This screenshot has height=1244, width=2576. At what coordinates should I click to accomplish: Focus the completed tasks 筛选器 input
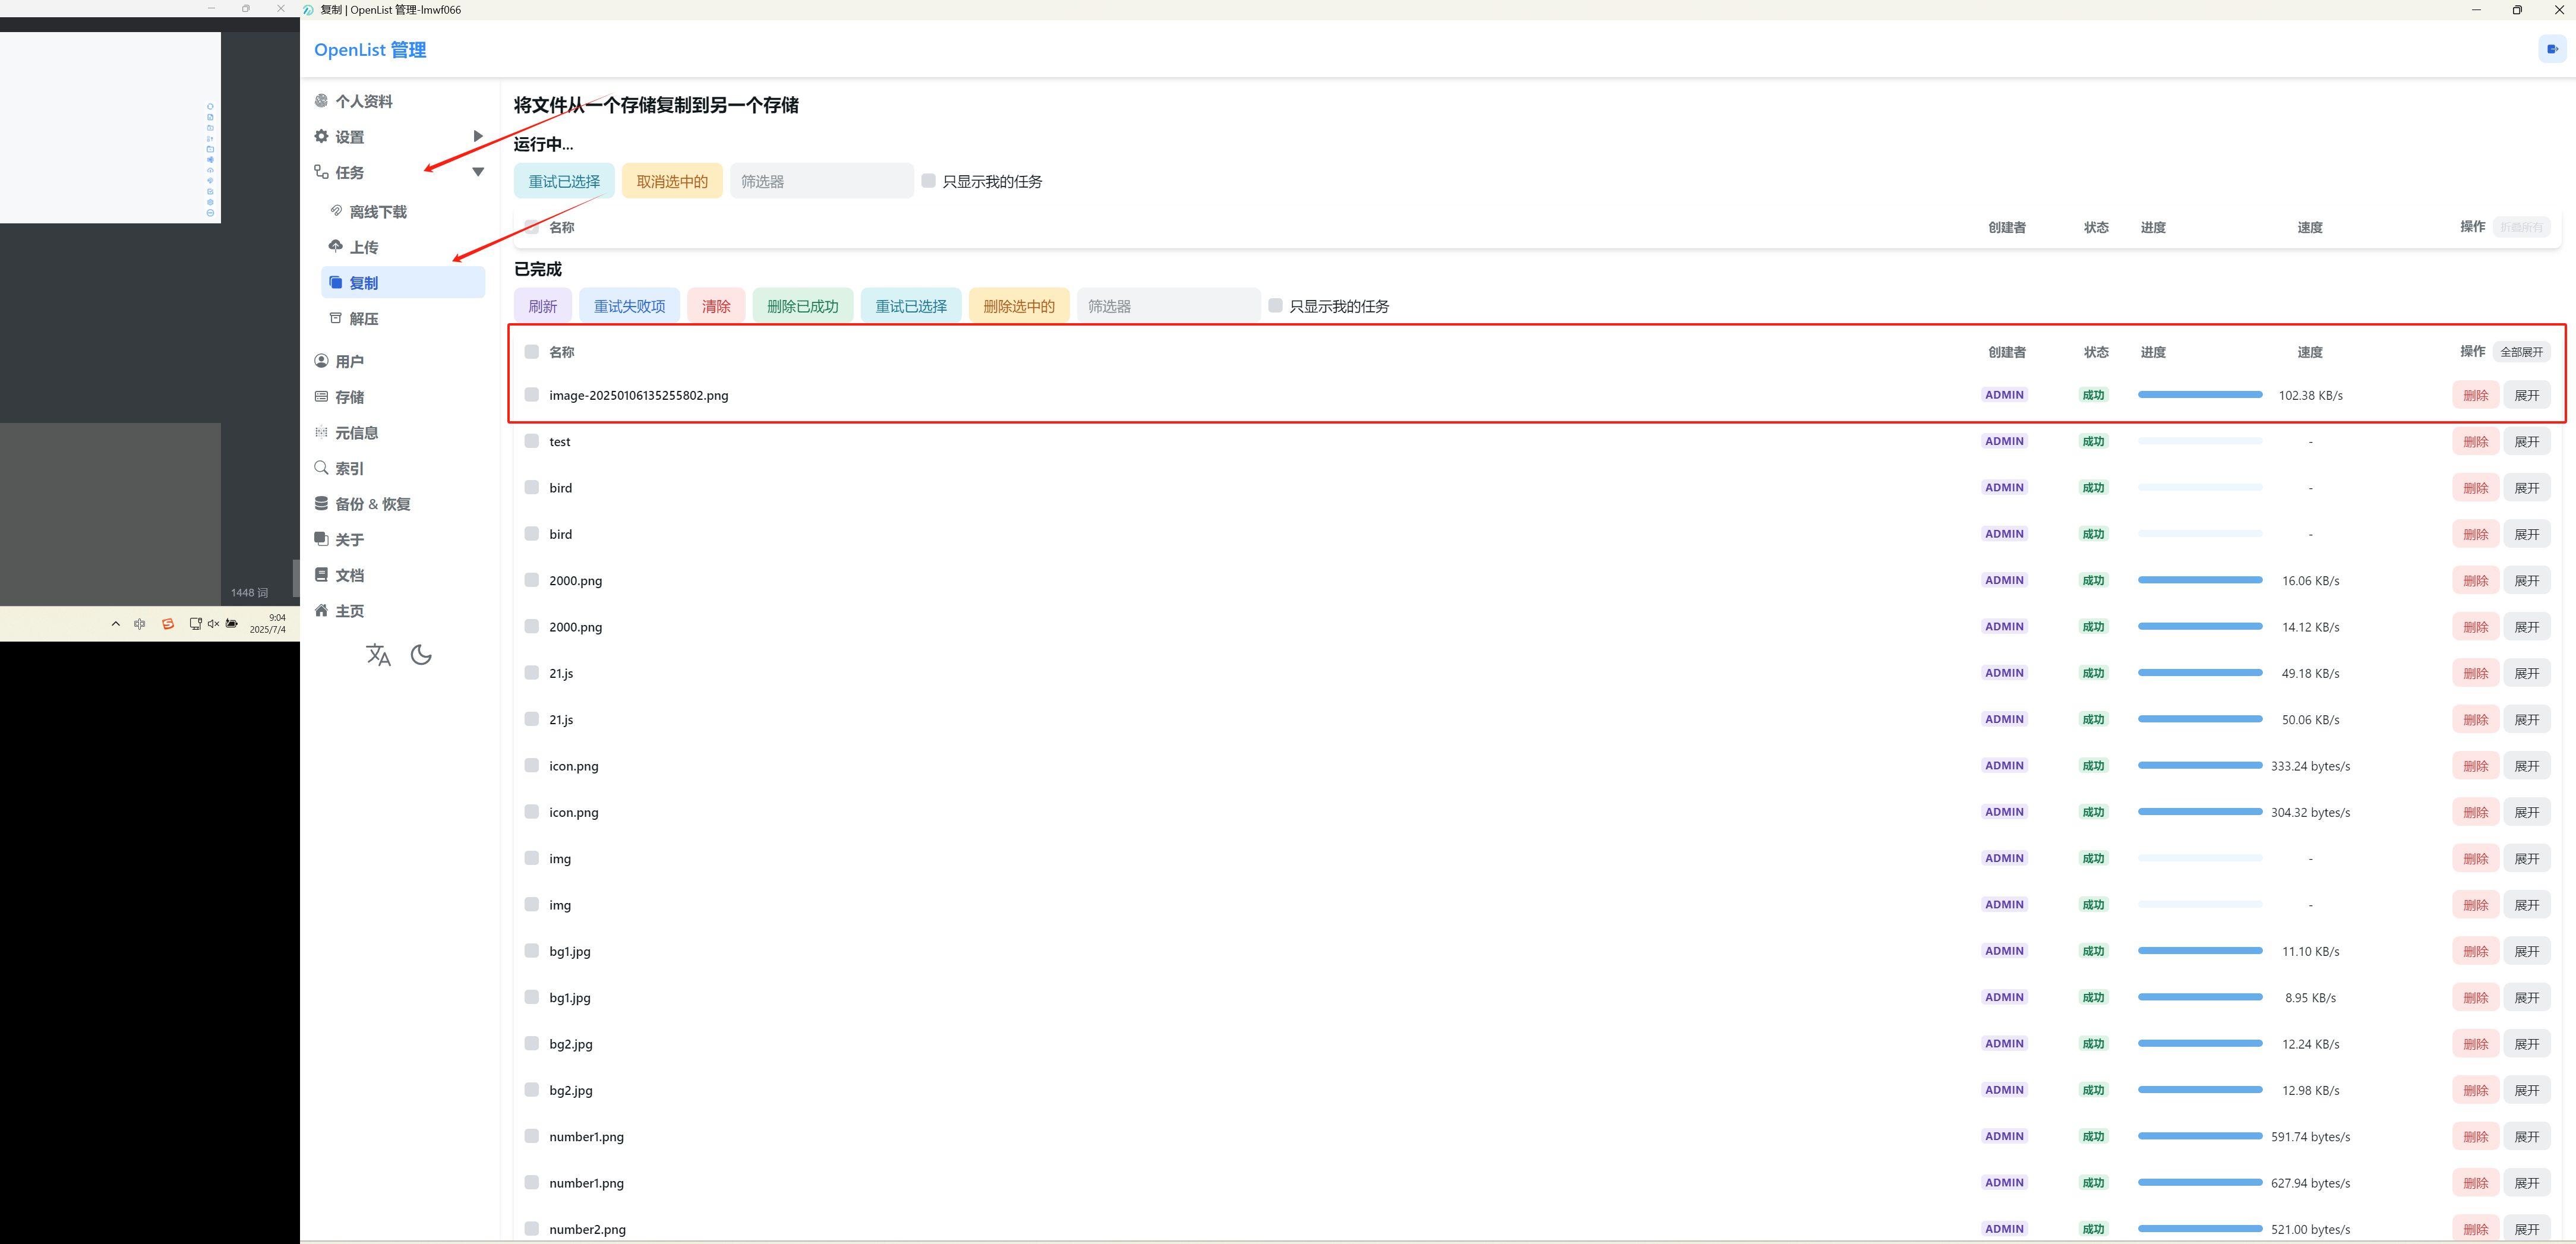pos(1168,306)
